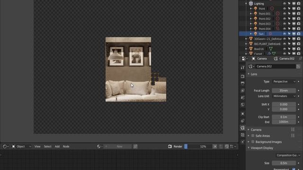
Task: Open the View menu
Action: (37, 146)
